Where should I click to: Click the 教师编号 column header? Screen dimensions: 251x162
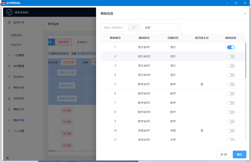click(x=115, y=38)
